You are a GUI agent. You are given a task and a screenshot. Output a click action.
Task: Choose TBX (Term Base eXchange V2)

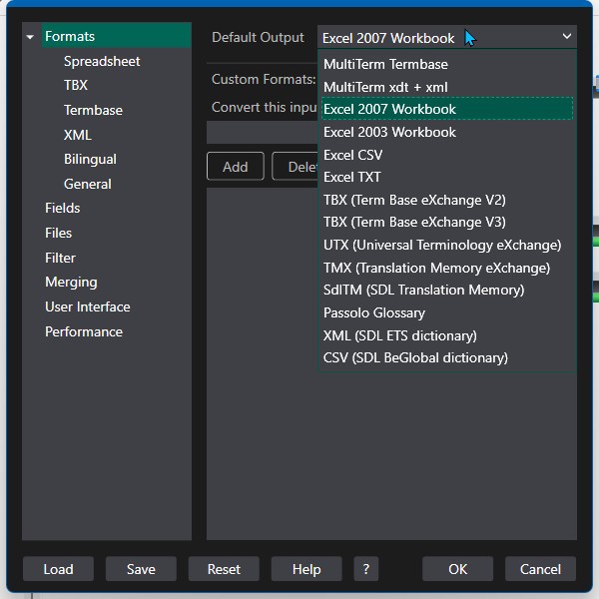click(x=446, y=200)
